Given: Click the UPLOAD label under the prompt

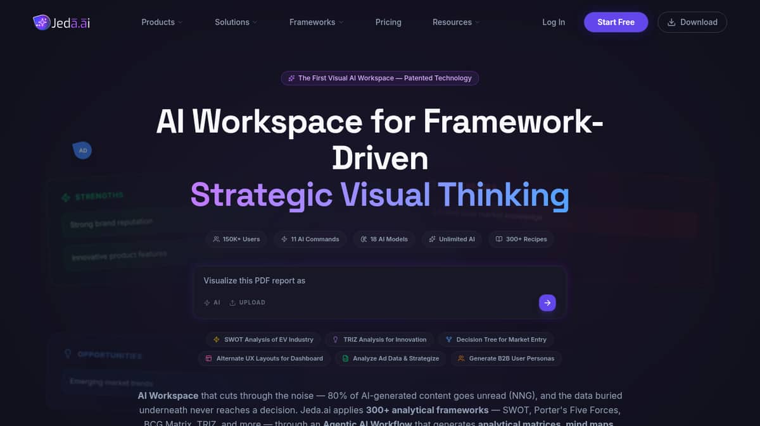Looking at the screenshot, I should coord(252,303).
